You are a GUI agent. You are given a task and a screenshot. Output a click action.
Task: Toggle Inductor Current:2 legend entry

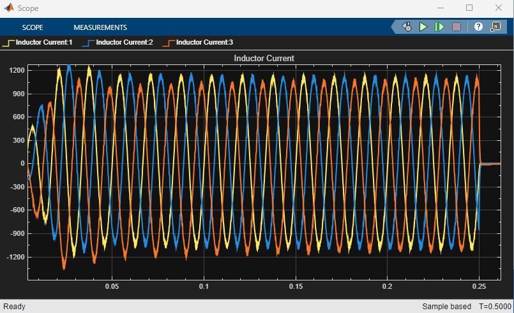(x=125, y=43)
